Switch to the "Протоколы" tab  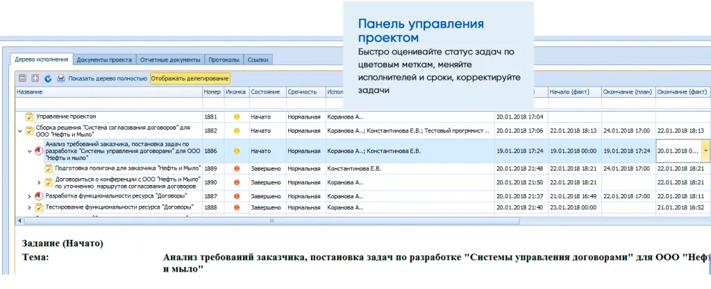point(224,60)
